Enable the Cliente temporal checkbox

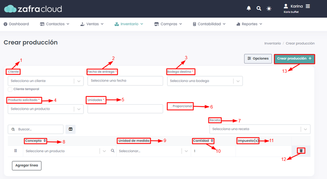(10, 89)
